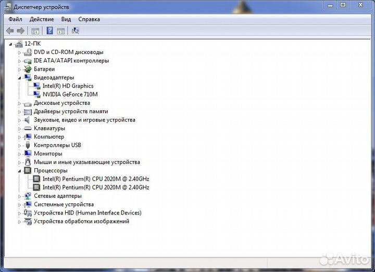Select the 12-ПК root computer node
Image resolution: width=375 pixels, height=272 pixels.
32,44
